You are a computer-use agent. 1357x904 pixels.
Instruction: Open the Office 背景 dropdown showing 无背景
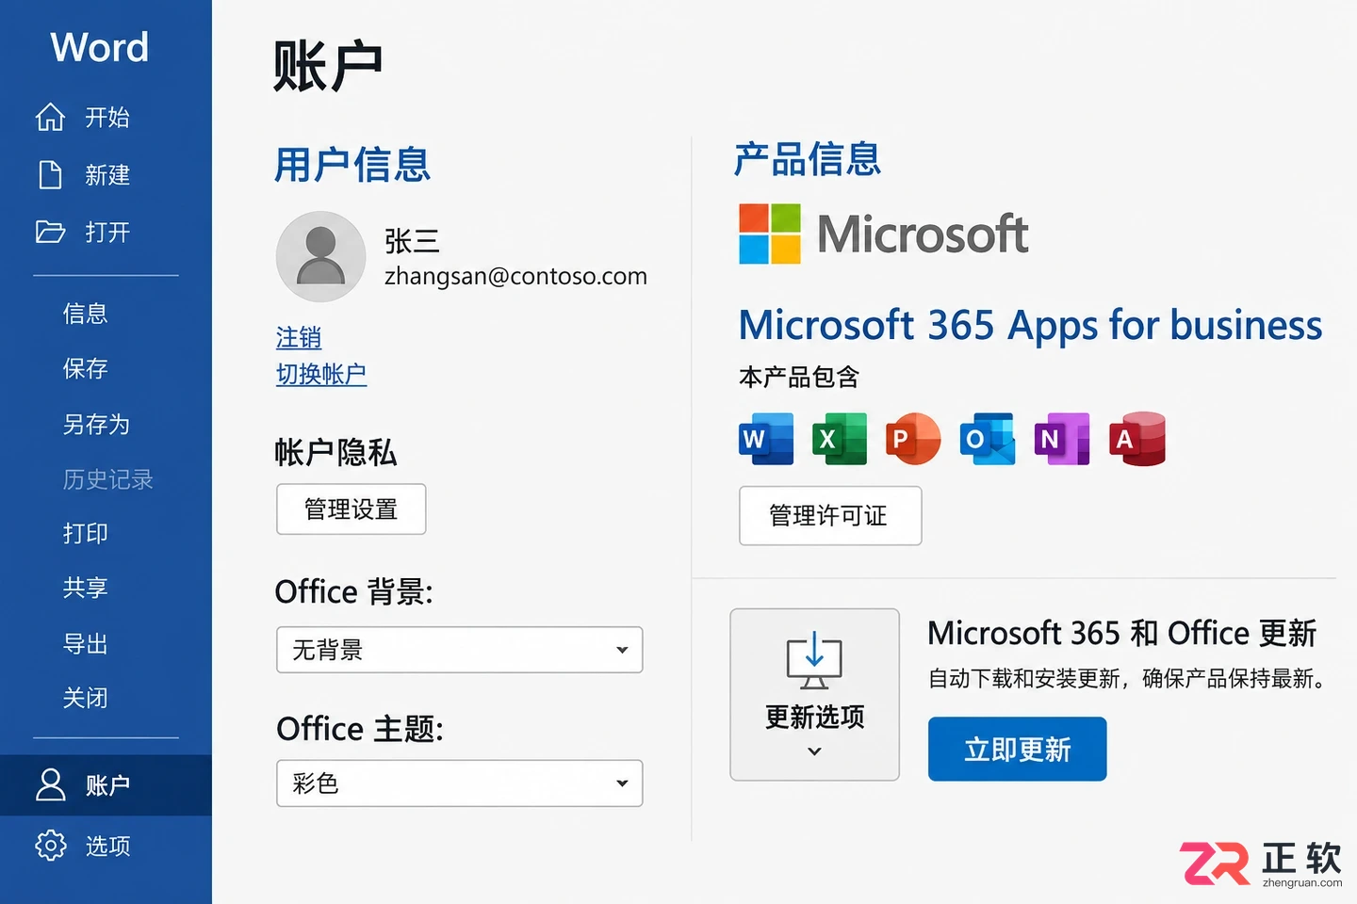click(x=460, y=650)
